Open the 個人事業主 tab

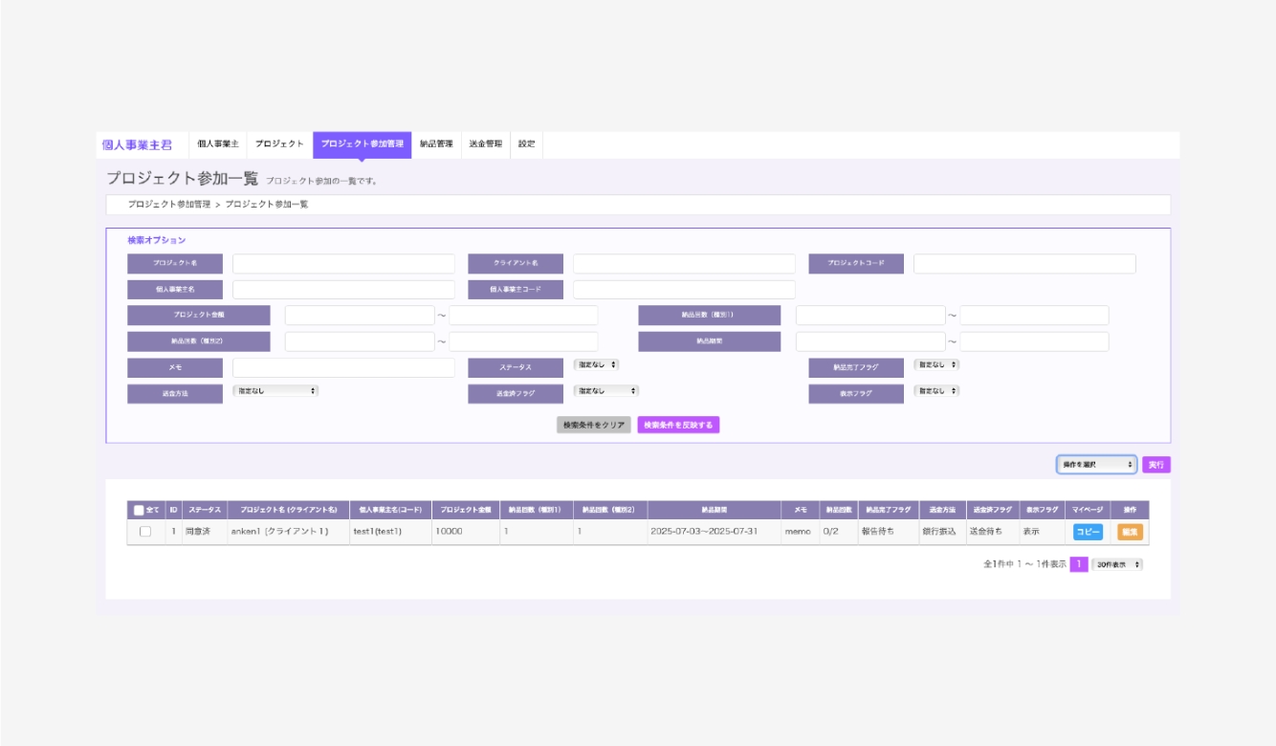click(218, 144)
